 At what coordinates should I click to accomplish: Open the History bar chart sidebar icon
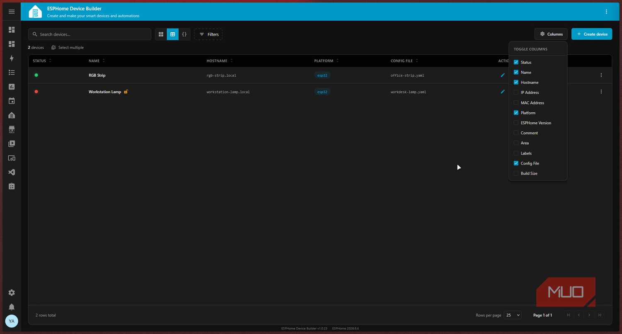pos(12,87)
